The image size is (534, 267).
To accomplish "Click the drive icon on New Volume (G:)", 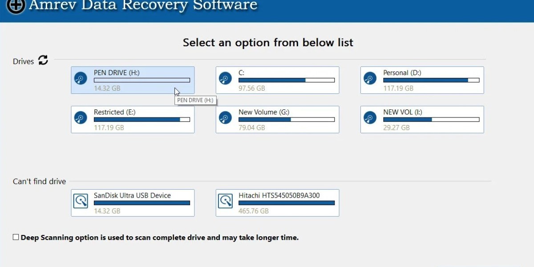I will tap(225, 117).
